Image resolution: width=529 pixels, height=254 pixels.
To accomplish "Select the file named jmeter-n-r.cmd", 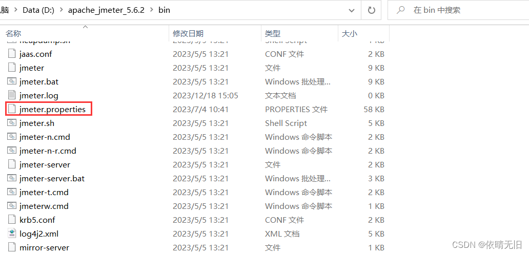I will pos(48,151).
